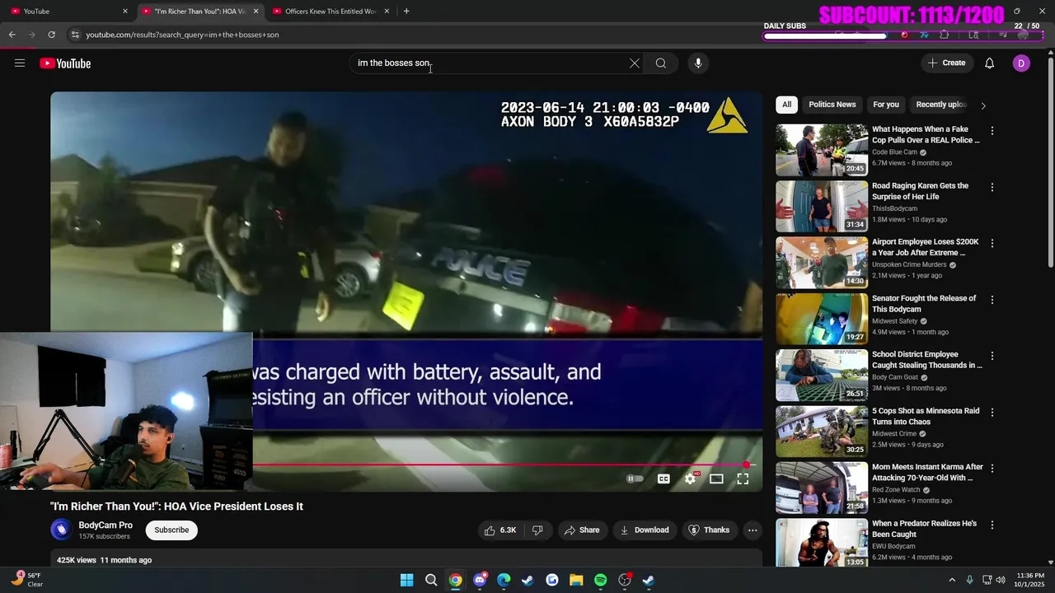Reload the current browser page

51,35
